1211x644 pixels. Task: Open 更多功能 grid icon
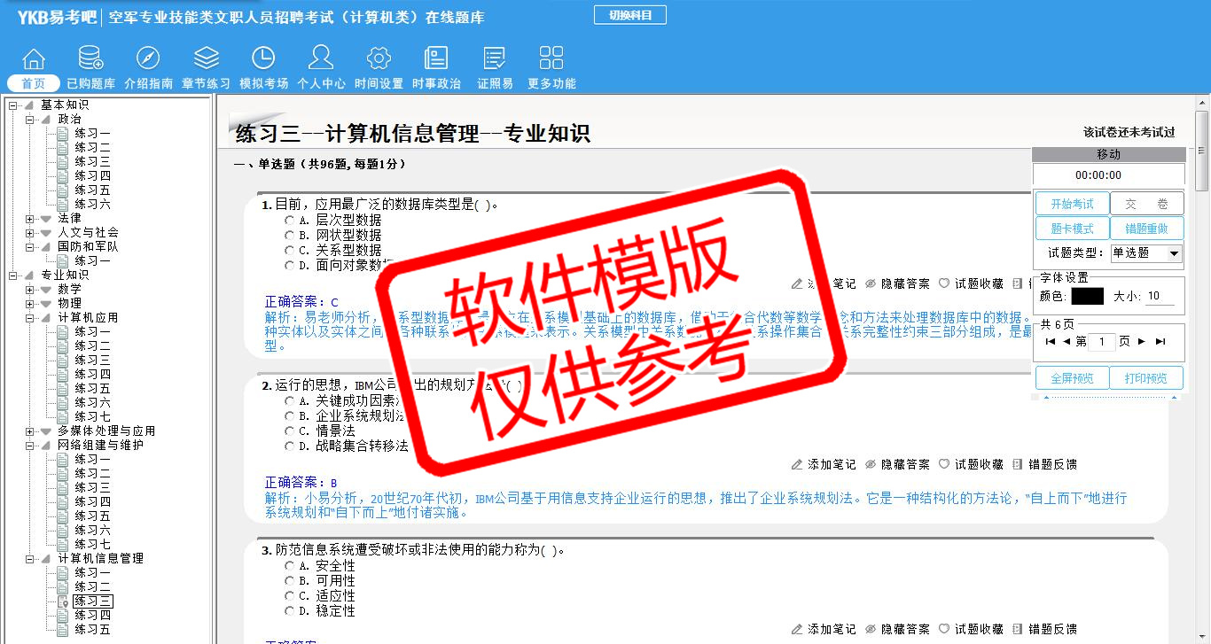(551, 58)
